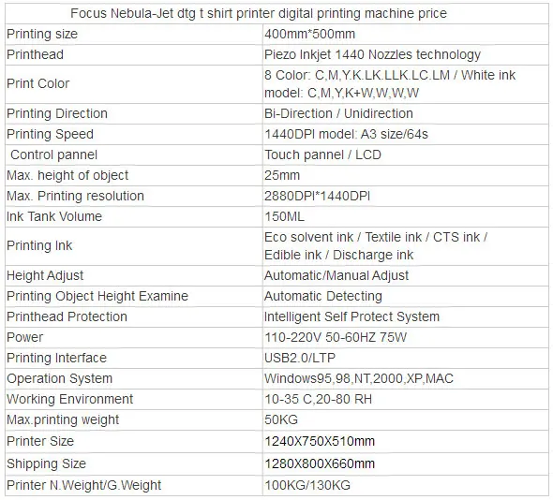This screenshot has width=553, height=500.
Task: Click the 'Operation System' label
Action: [x=59, y=379]
